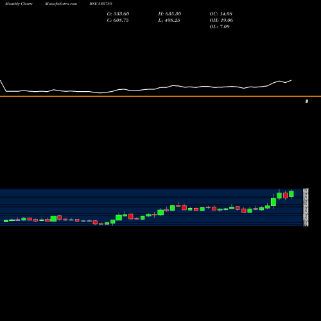The height and width of the screenshot is (321, 321).
Task: Select the 'OC: 14.08' value
Action: [x=221, y=14]
